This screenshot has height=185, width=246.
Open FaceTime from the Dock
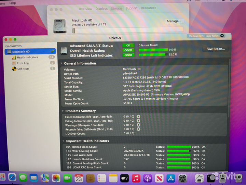pyautogui.click(x=67, y=178)
